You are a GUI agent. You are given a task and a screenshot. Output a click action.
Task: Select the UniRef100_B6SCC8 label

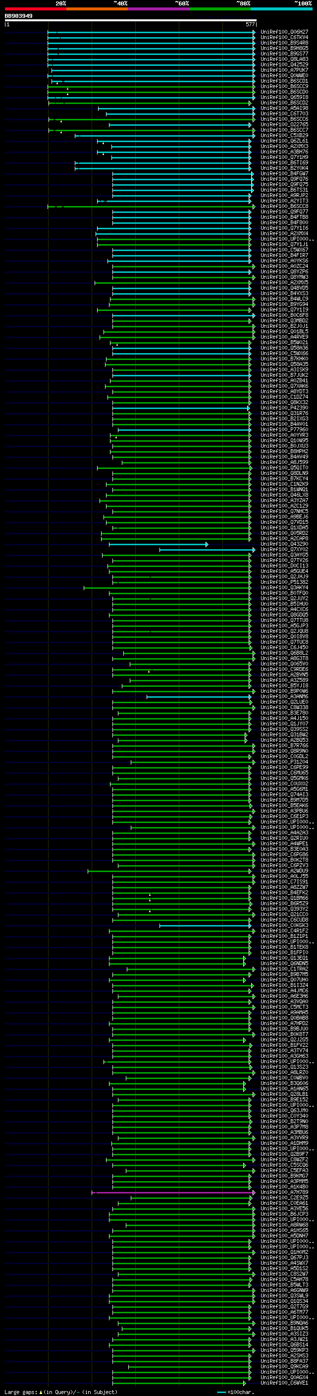pos(284,207)
